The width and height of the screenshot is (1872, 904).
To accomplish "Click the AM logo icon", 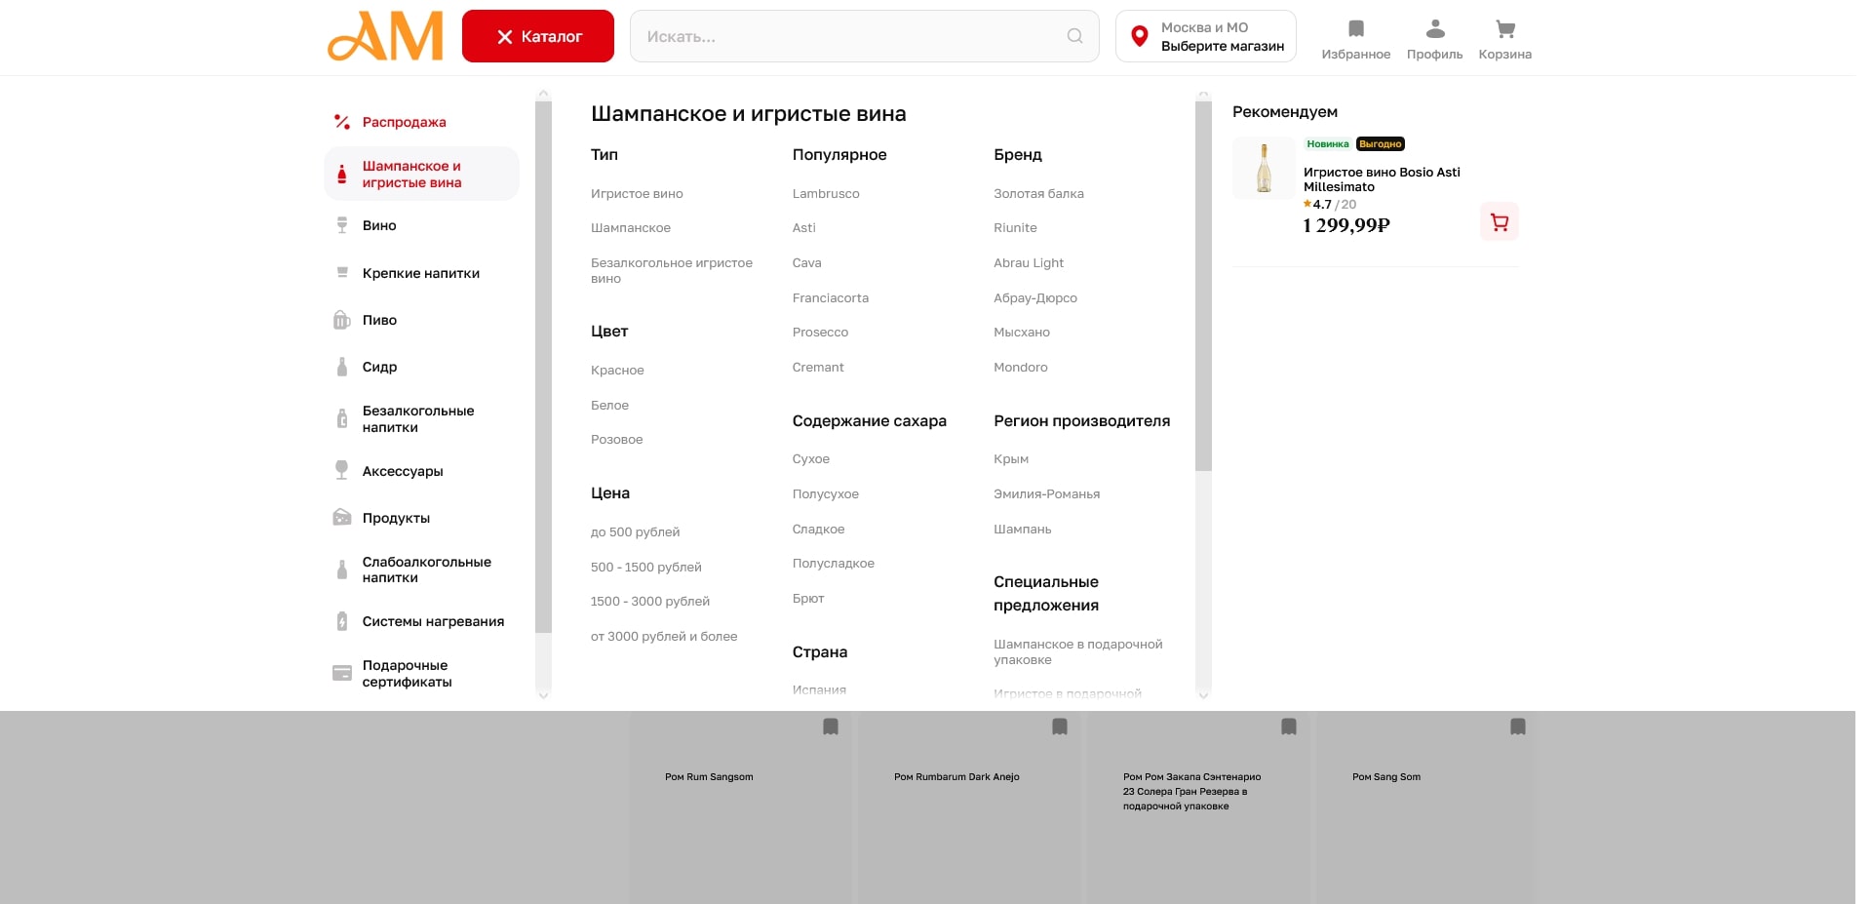I will (x=385, y=37).
